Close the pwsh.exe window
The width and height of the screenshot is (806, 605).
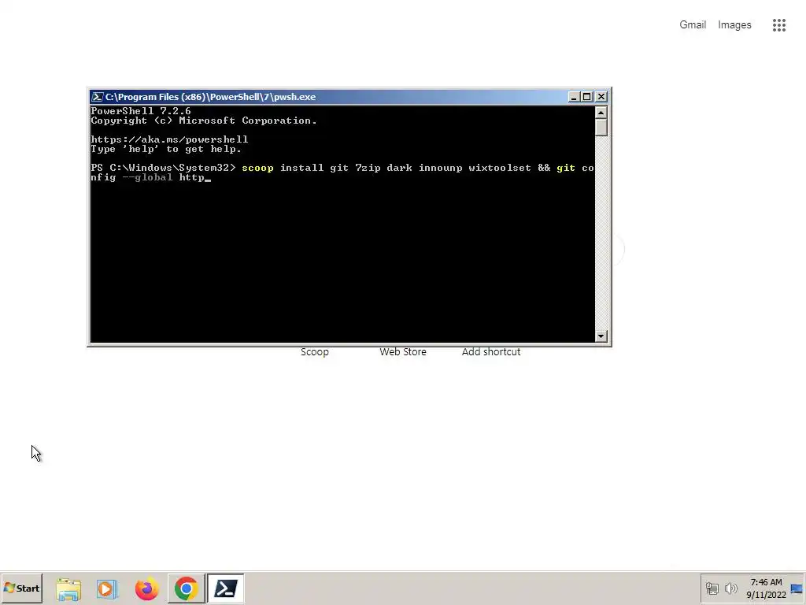(x=601, y=97)
